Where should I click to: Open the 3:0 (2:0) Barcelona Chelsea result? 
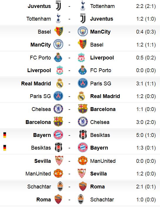(146, 122)
